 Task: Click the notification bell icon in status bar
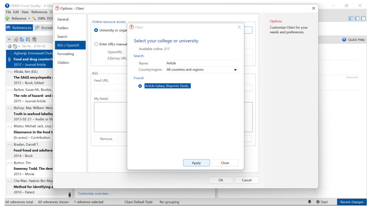pyautogui.click(x=309, y=202)
